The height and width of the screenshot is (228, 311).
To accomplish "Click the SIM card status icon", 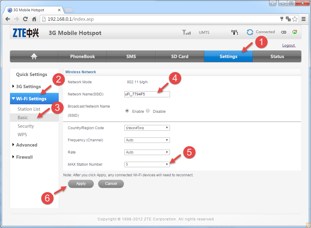I will [295, 32].
